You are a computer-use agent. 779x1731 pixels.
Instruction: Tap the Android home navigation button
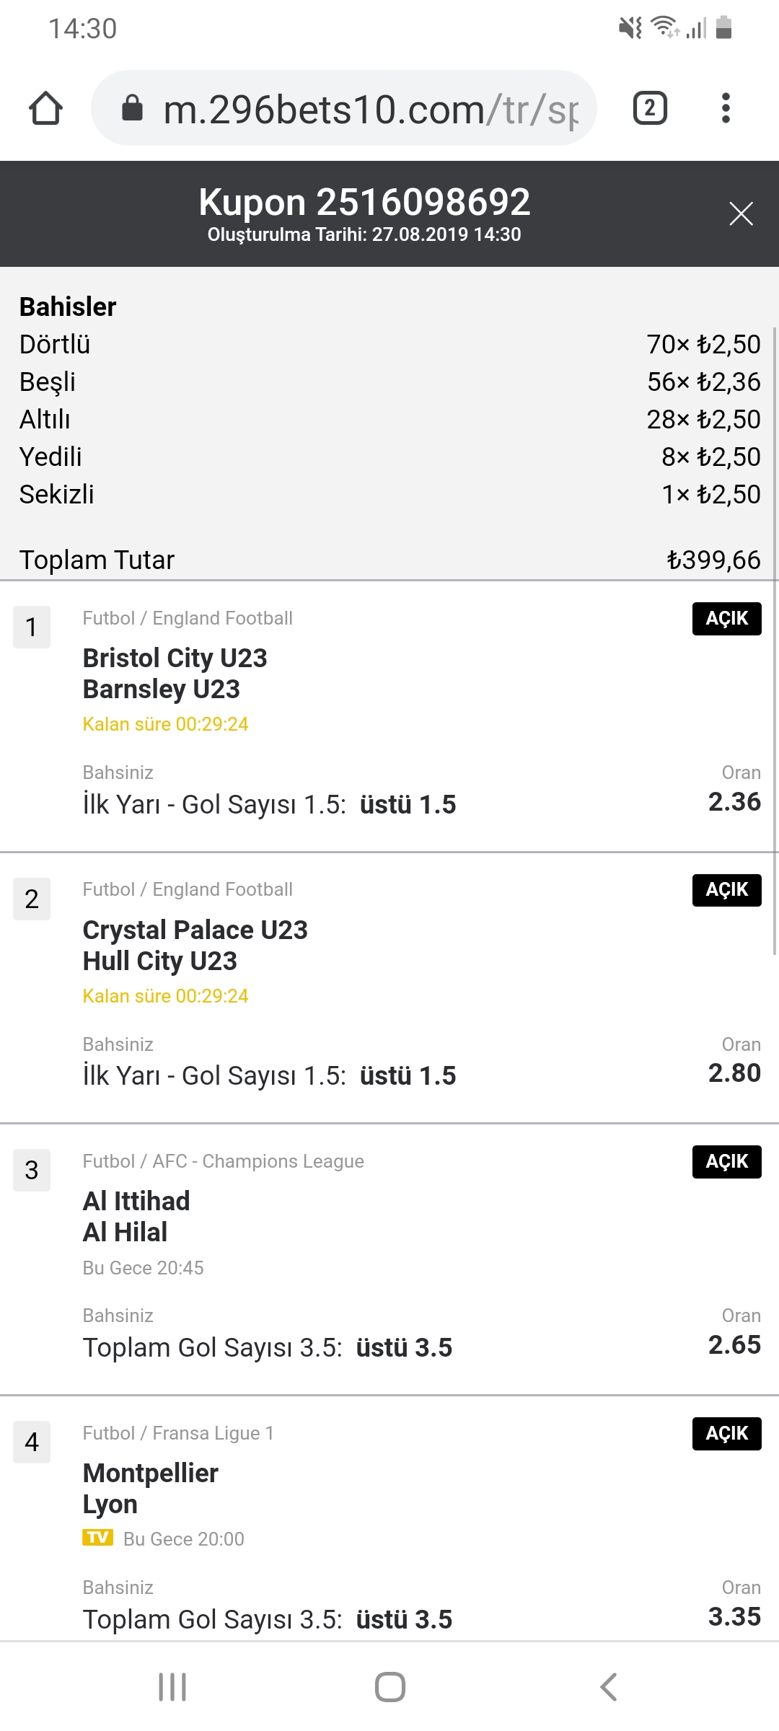[x=389, y=1687]
